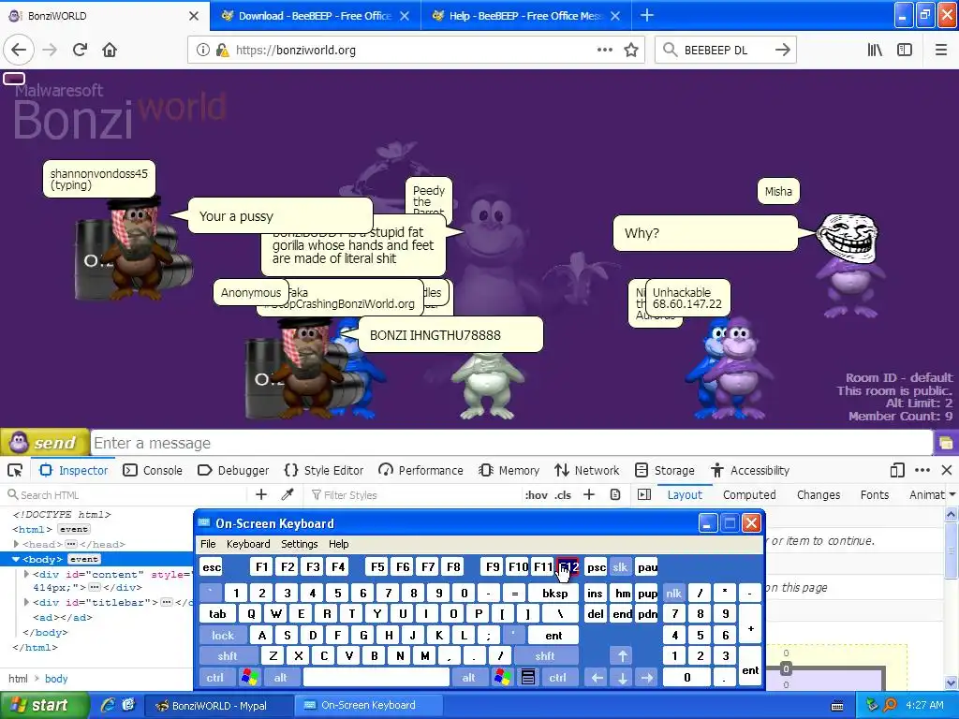Toggle print media simulation icon
The image size is (959, 719).
coord(615,494)
